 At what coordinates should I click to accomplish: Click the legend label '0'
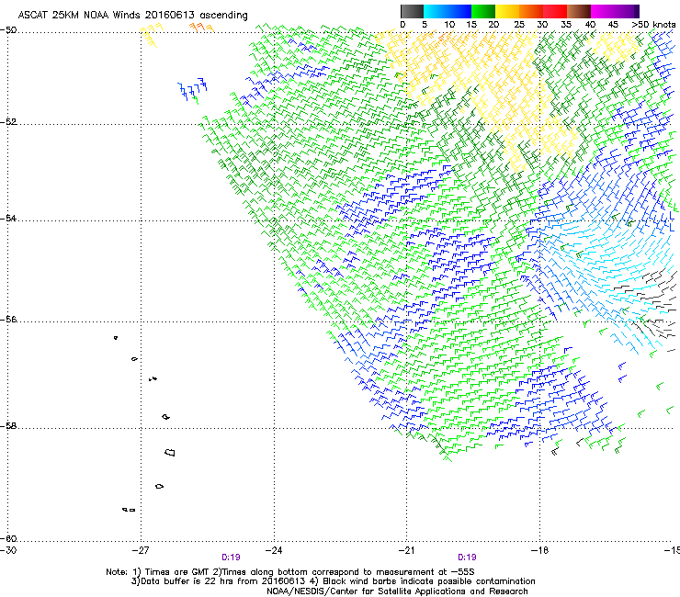point(402,25)
